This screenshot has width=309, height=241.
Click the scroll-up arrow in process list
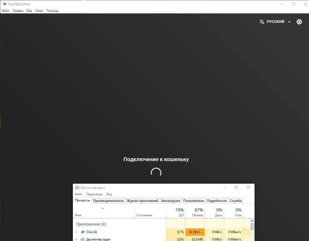252,221
